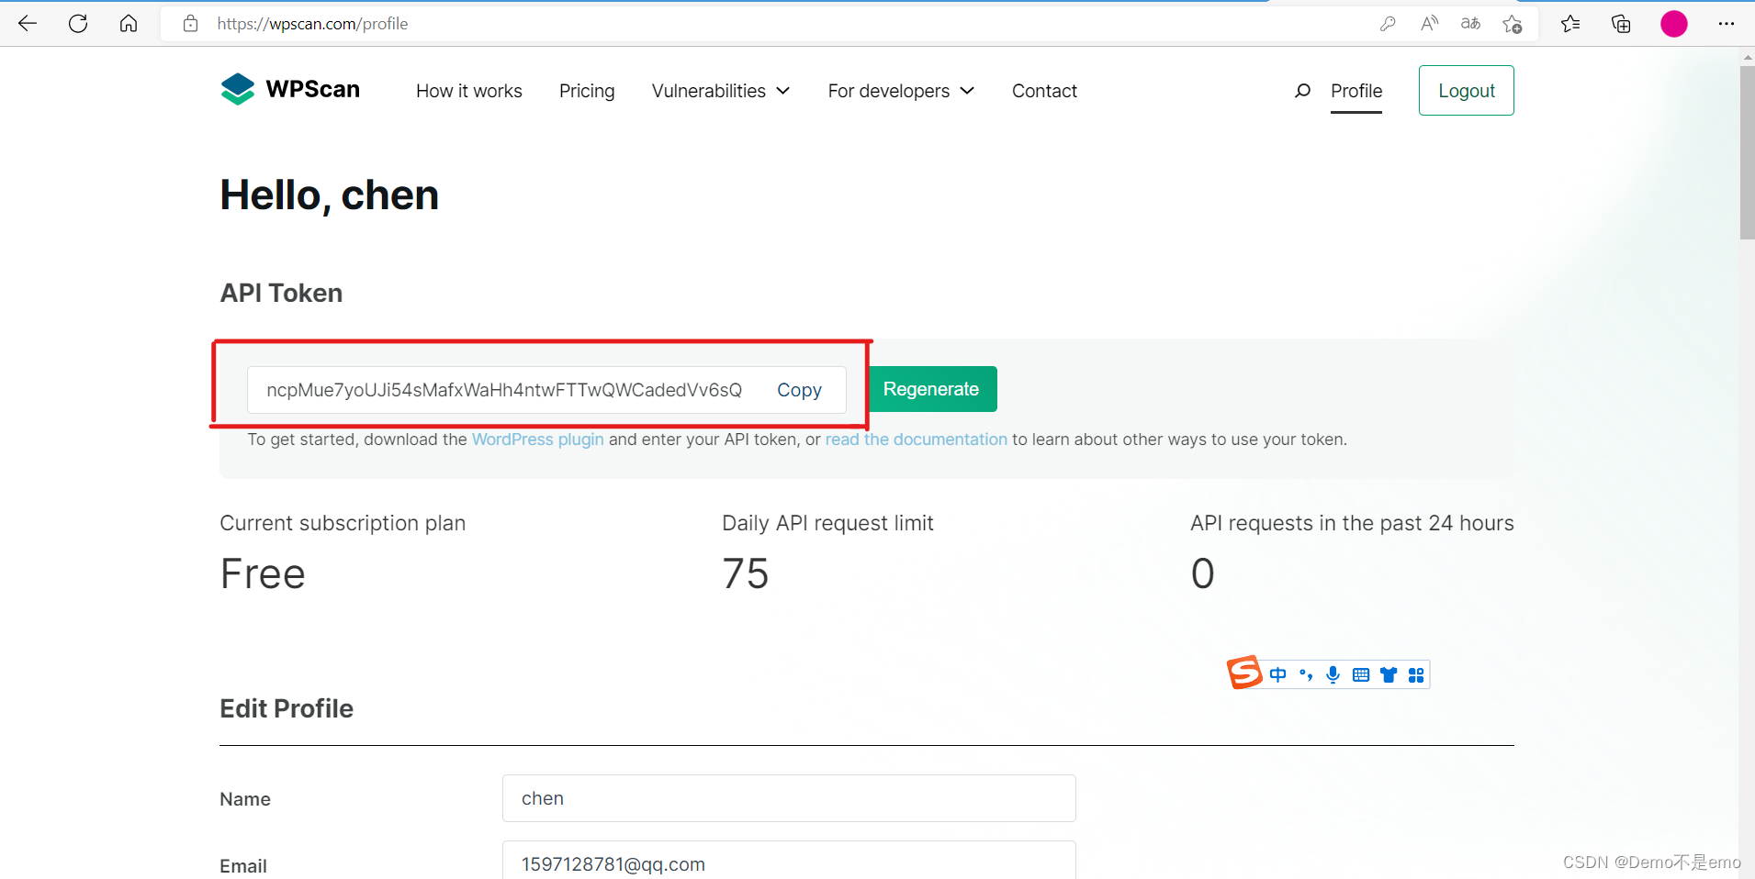Open the How it works page

click(x=468, y=91)
